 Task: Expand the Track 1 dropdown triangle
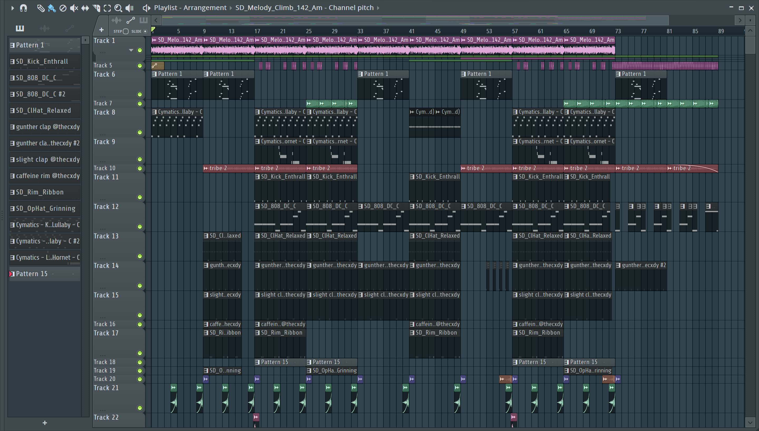131,50
